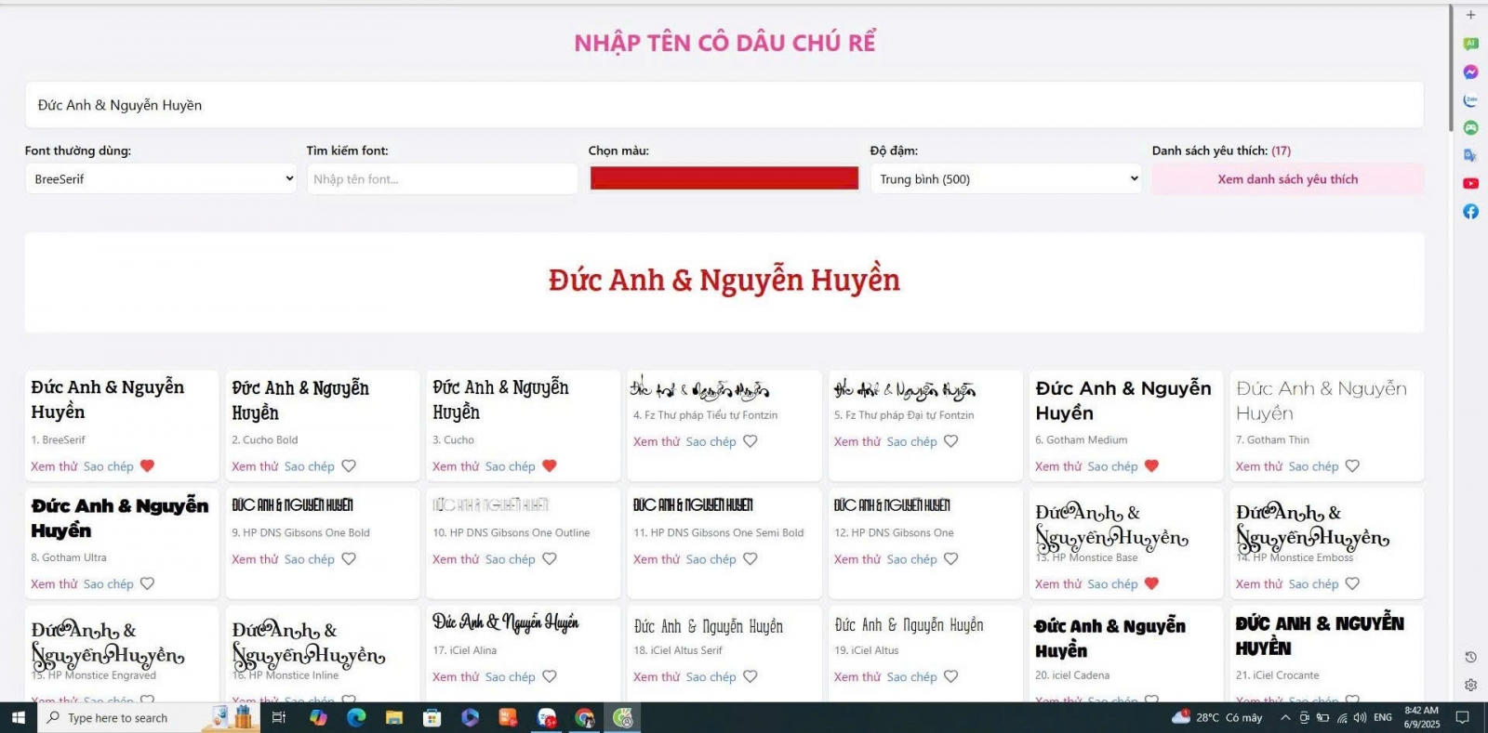Remove Gotham Medium from favorites

pos(1151,466)
